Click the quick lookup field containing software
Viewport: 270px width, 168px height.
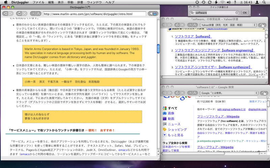coord(214,13)
